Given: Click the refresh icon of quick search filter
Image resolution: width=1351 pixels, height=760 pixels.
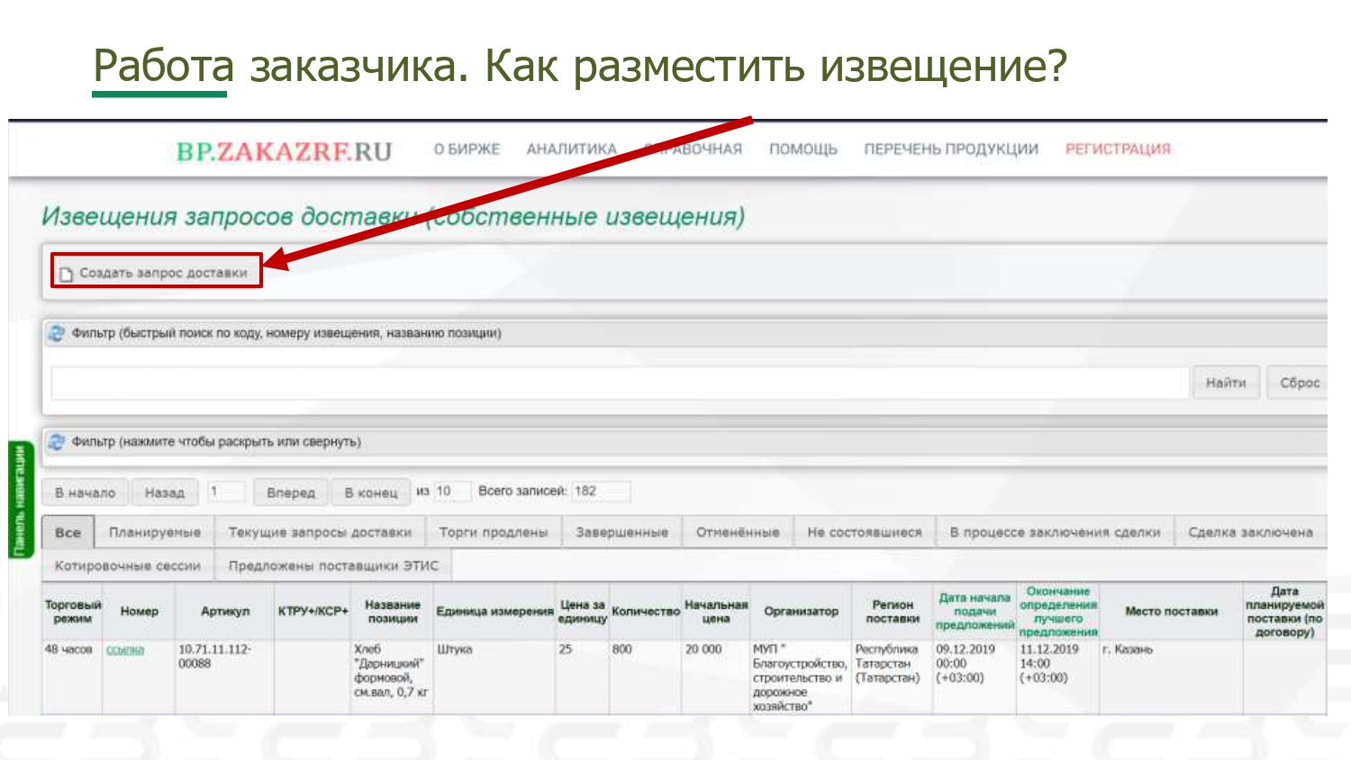Looking at the screenshot, I should [57, 333].
